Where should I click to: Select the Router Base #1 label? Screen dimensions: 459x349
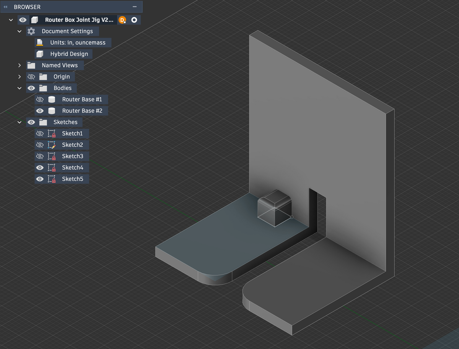(82, 99)
